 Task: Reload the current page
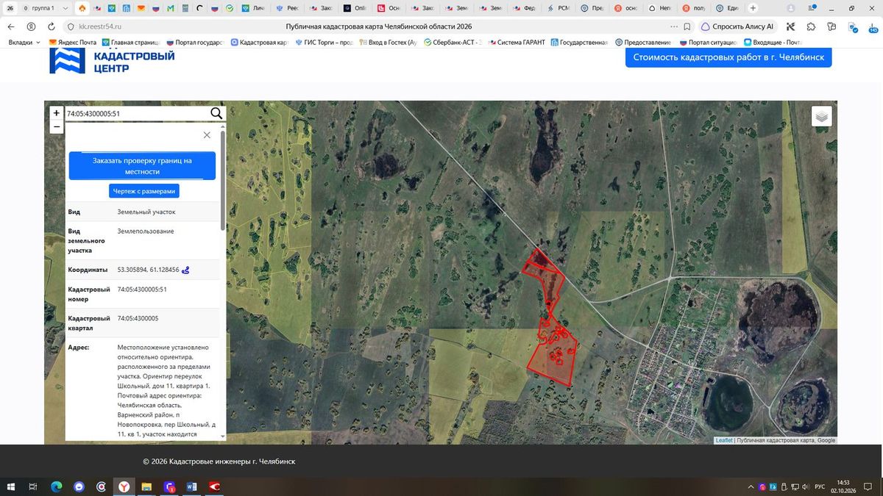51,26
